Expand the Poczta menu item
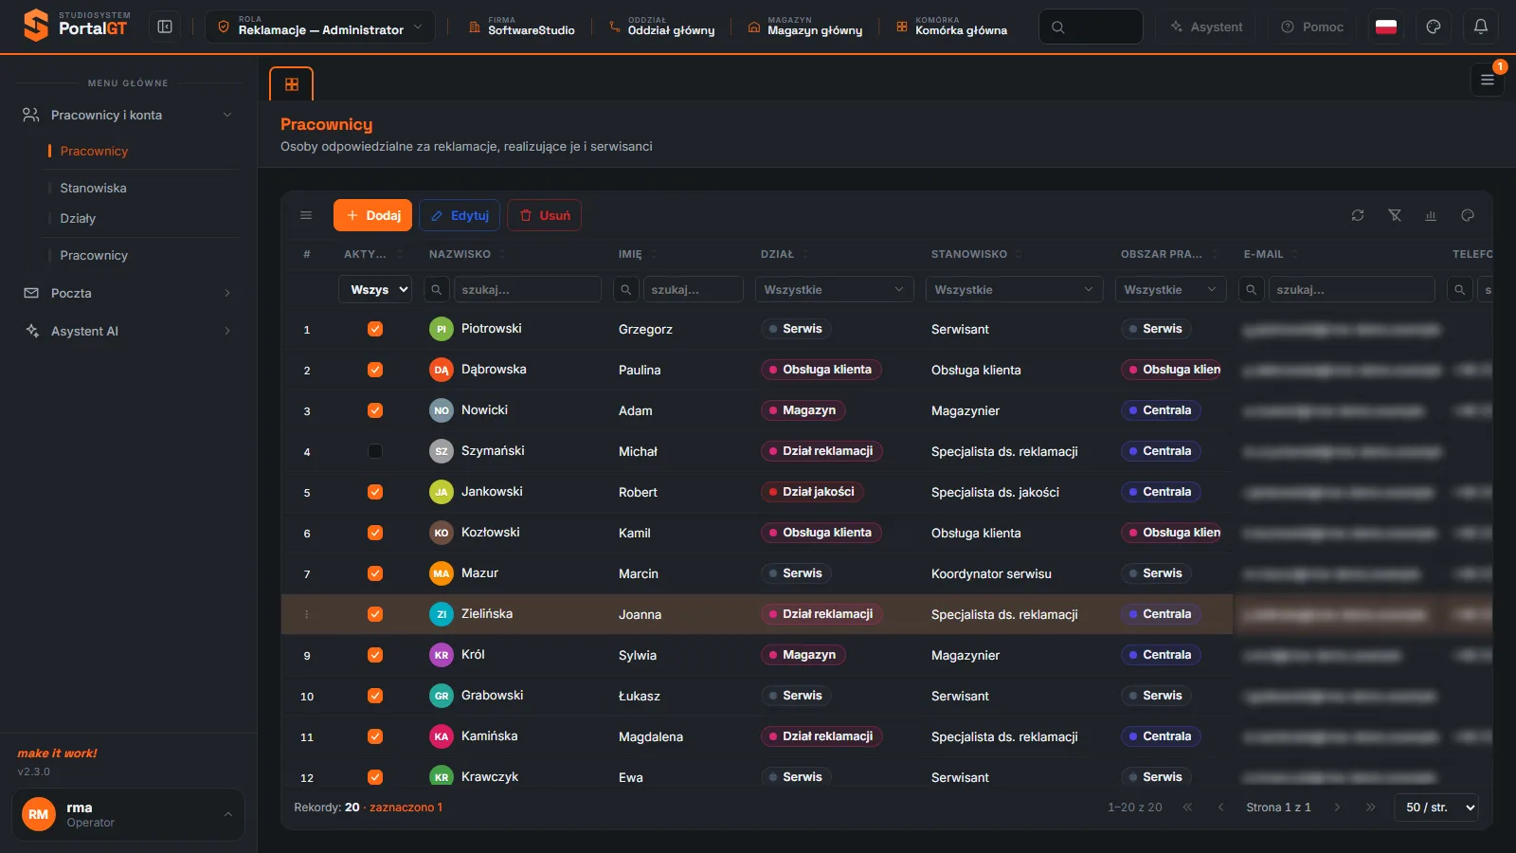The width and height of the screenshot is (1516, 853). [x=129, y=293]
